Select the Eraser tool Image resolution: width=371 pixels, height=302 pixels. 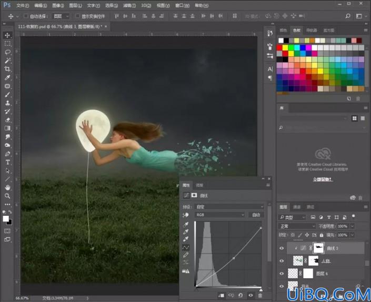tap(7, 120)
